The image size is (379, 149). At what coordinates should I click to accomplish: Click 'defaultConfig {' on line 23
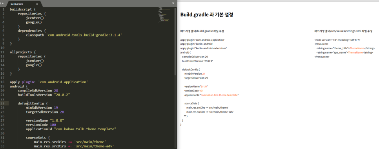tap(33, 103)
